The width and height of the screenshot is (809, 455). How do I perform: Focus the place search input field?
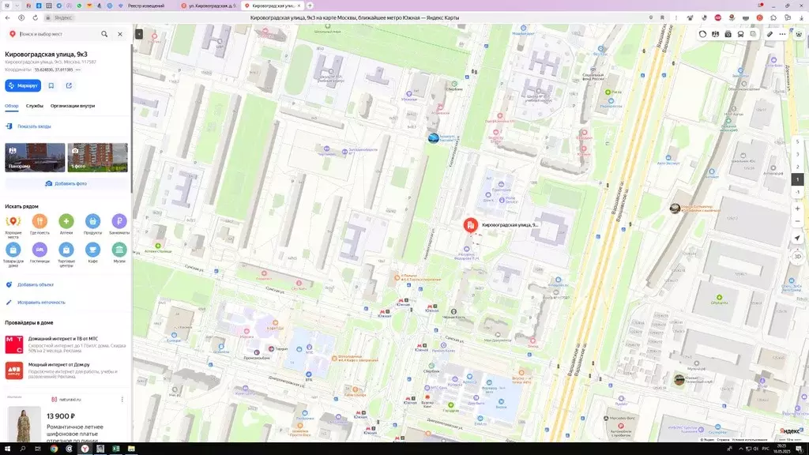click(58, 34)
